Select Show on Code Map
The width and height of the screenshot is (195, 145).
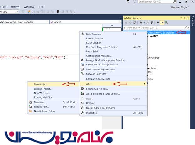tap(113, 74)
